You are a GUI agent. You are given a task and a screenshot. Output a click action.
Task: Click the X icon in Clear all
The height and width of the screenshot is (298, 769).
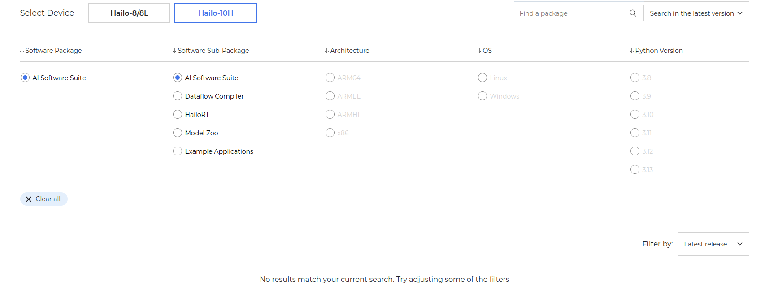click(29, 199)
